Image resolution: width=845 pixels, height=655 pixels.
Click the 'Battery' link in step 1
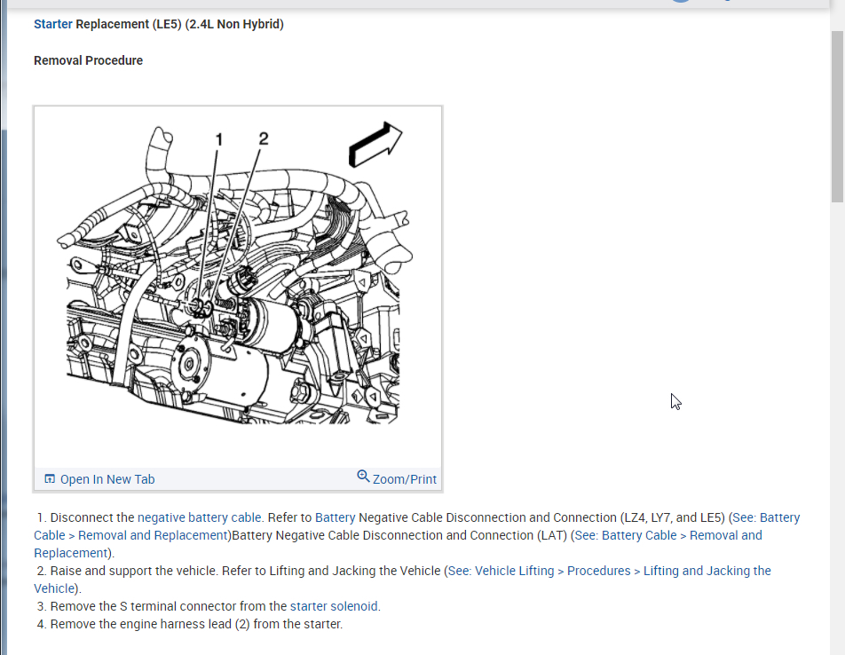click(x=336, y=517)
